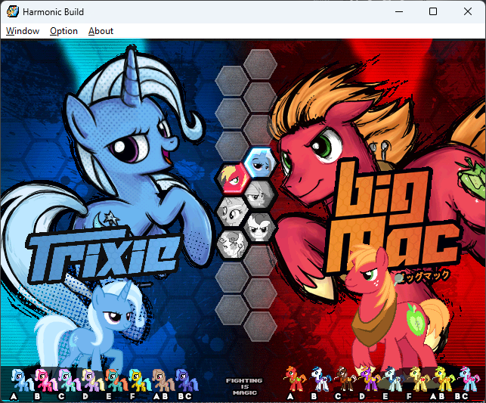Choose Big Mac's yellow-and-lime palette AB
486x403 pixels.
(x=443, y=379)
